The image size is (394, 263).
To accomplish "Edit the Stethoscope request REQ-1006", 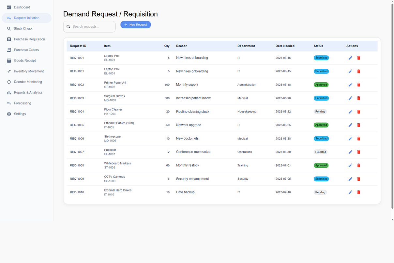I will [x=350, y=138].
